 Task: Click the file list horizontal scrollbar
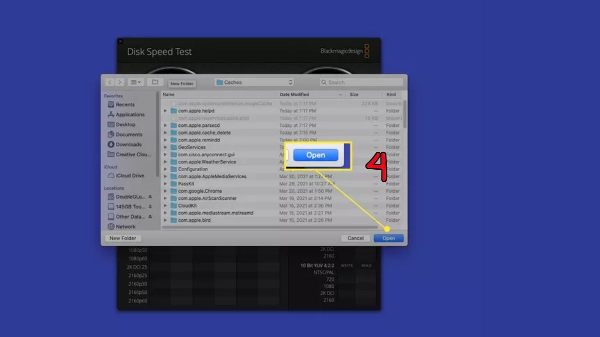[x=270, y=228]
